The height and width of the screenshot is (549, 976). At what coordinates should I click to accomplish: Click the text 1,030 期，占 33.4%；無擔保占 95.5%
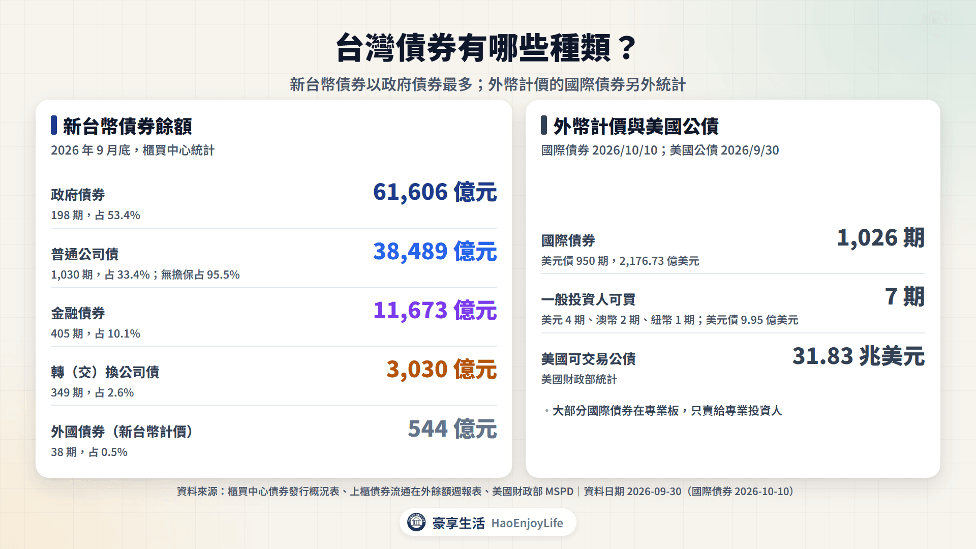click(x=145, y=275)
